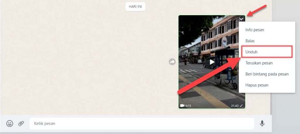Click the 21.43 message timestamp
Viewport: 300px width, 134px height.
pos(235,106)
